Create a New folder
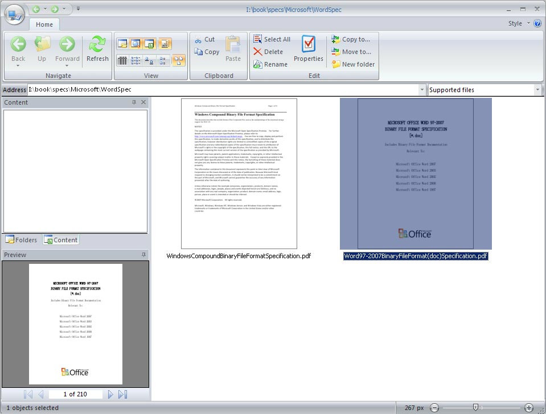Image resolution: width=546 pixels, height=414 pixels. pyautogui.click(x=353, y=64)
